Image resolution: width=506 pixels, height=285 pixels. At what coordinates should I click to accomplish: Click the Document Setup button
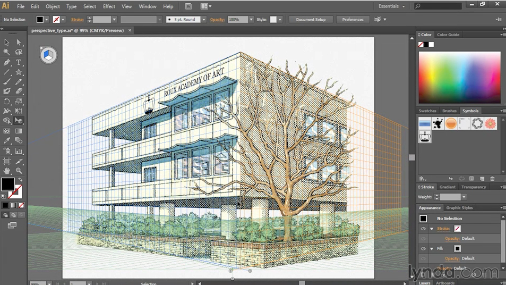[311, 19]
